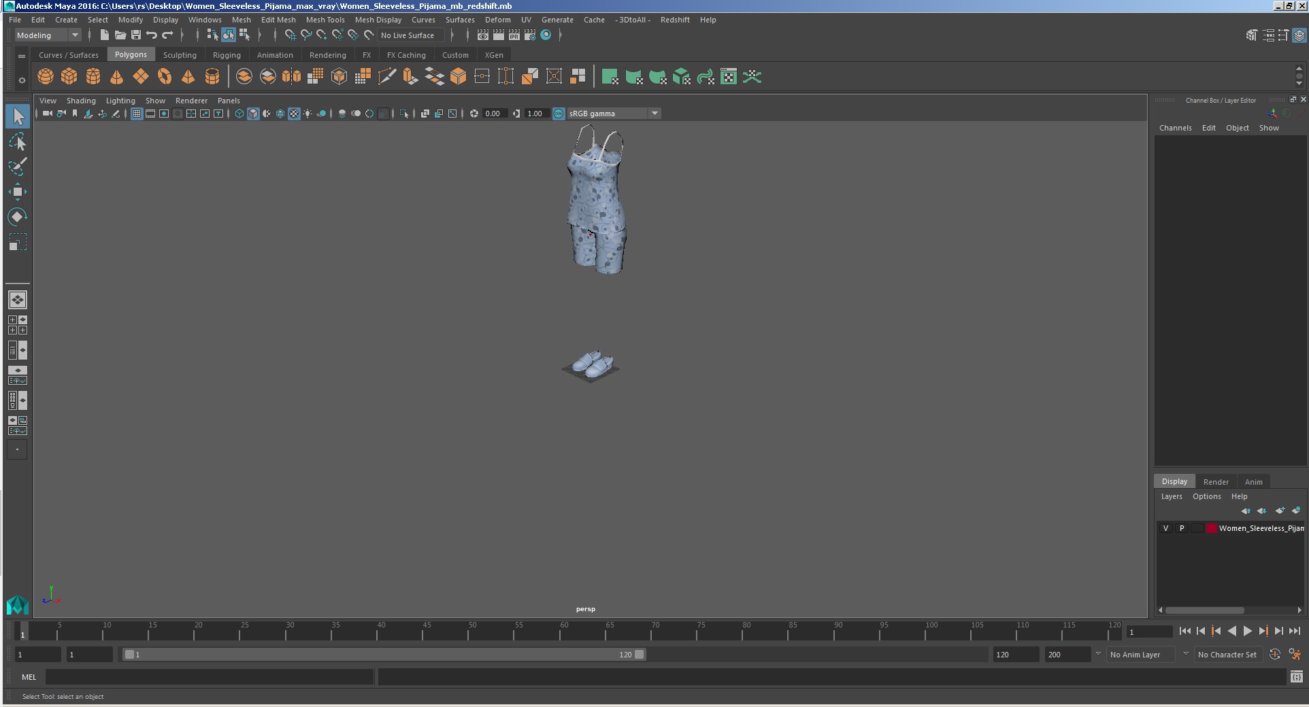This screenshot has width=1309, height=707.
Task: Activate the Select tool in the toolbox
Action: point(18,116)
